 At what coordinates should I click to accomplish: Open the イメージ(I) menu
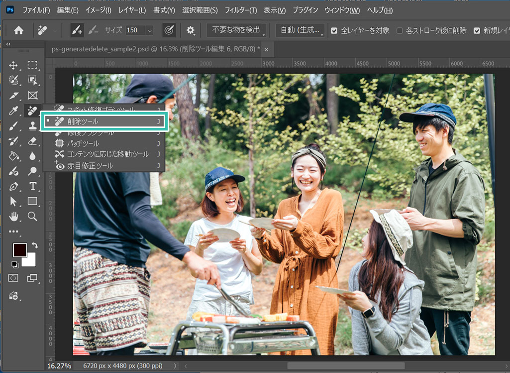pyautogui.click(x=98, y=10)
